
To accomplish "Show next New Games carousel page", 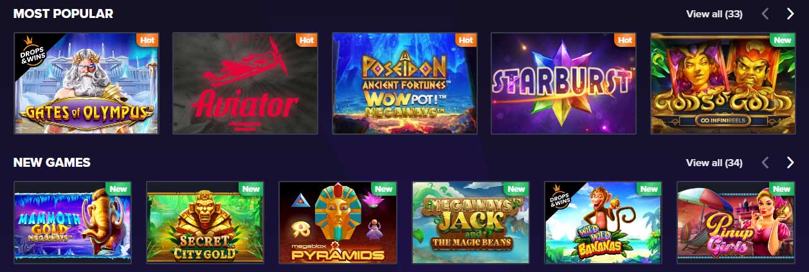I will point(790,162).
